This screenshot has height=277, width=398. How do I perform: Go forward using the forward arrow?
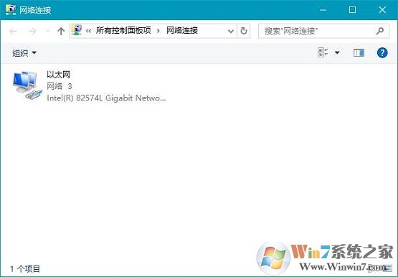coord(32,32)
